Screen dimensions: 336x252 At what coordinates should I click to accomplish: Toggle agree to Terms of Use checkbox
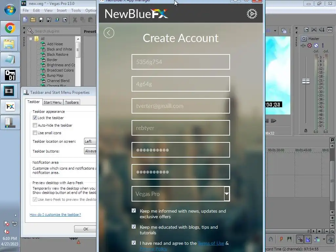point(134,243)
